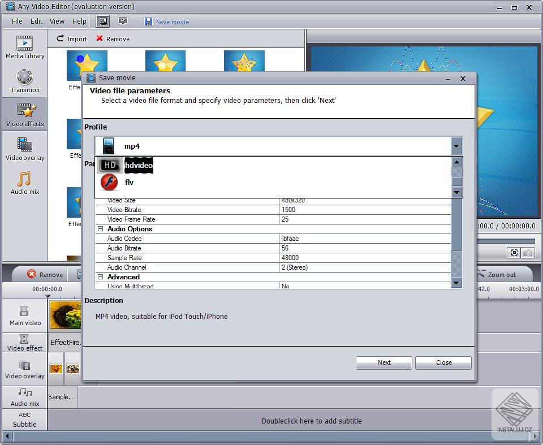This screenshot has height=445, width=543.
Task: Click the Next button
Action: tap(383, 362)
